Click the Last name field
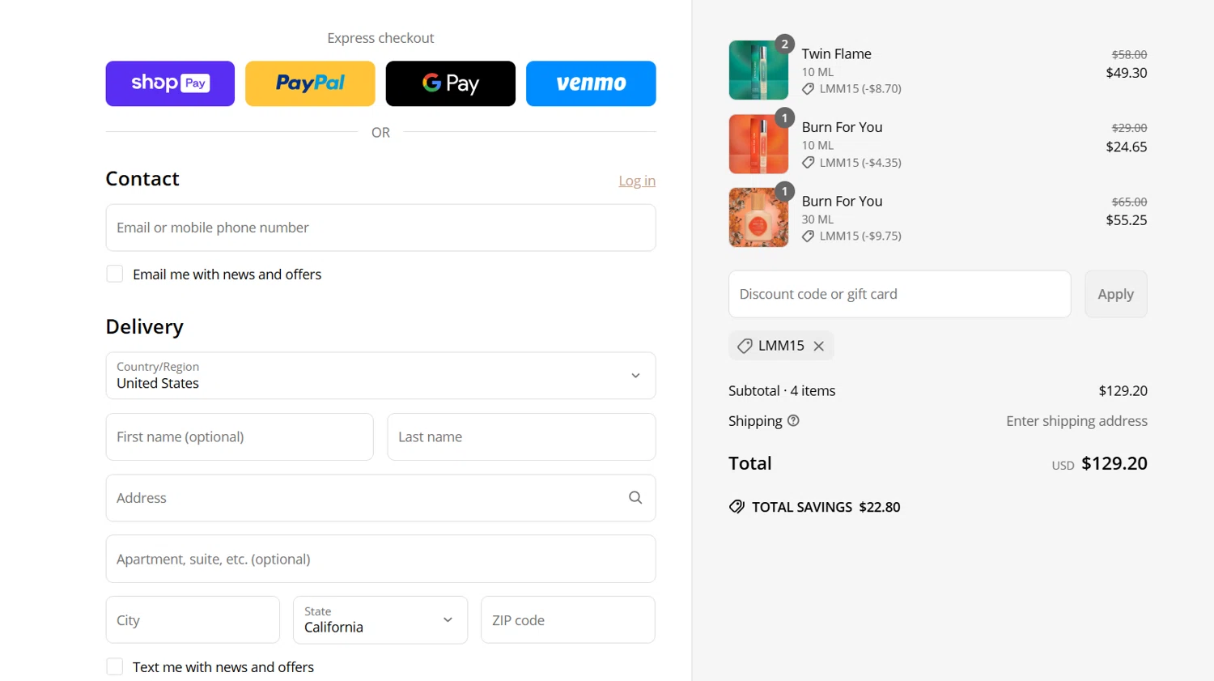1214x681 pixels. click(x=521, y=437)
